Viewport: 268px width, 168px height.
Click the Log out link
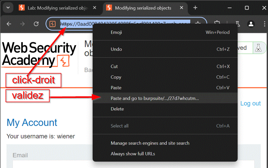(x=250, y=103)
